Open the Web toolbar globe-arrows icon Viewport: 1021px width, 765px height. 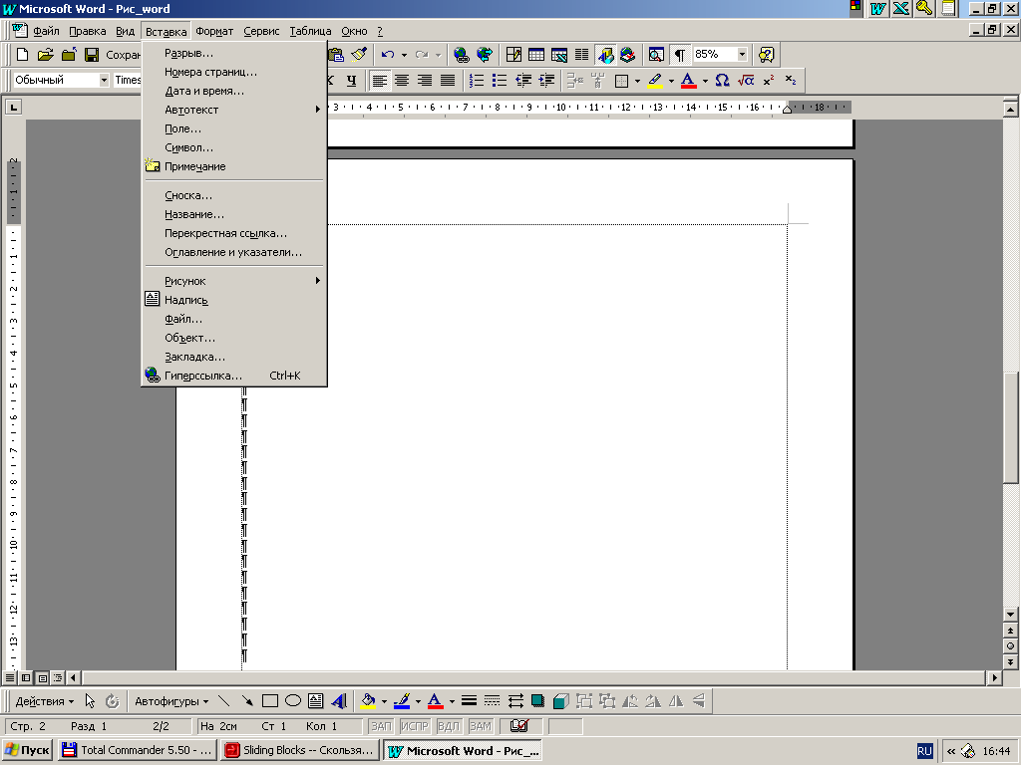tap(485, 55)
